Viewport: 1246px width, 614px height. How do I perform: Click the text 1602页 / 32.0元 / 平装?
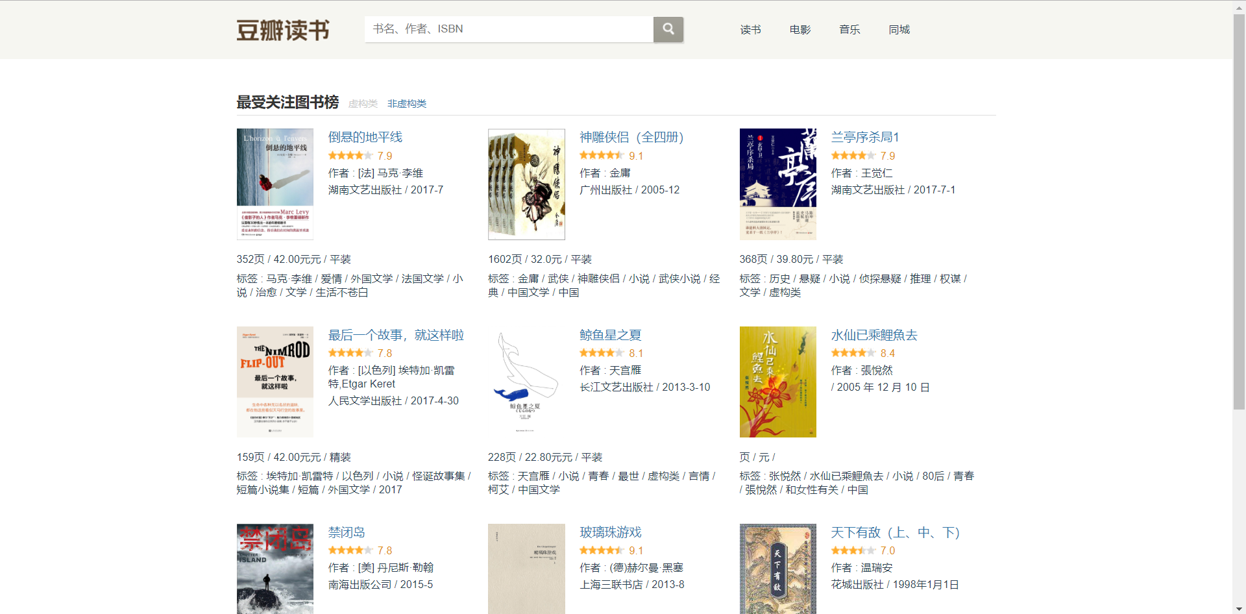[540, 259]
